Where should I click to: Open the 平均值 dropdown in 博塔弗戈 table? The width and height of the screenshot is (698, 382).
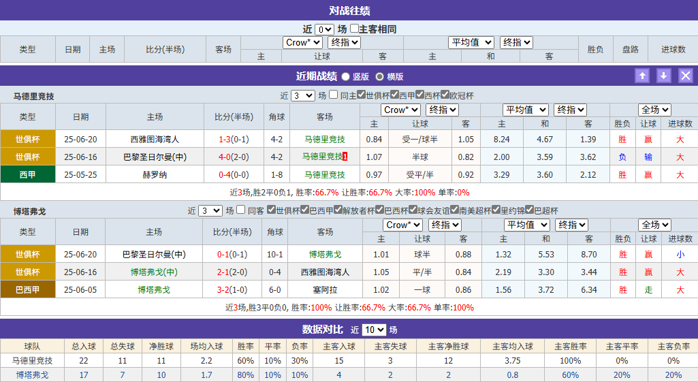tap(527, 225)
